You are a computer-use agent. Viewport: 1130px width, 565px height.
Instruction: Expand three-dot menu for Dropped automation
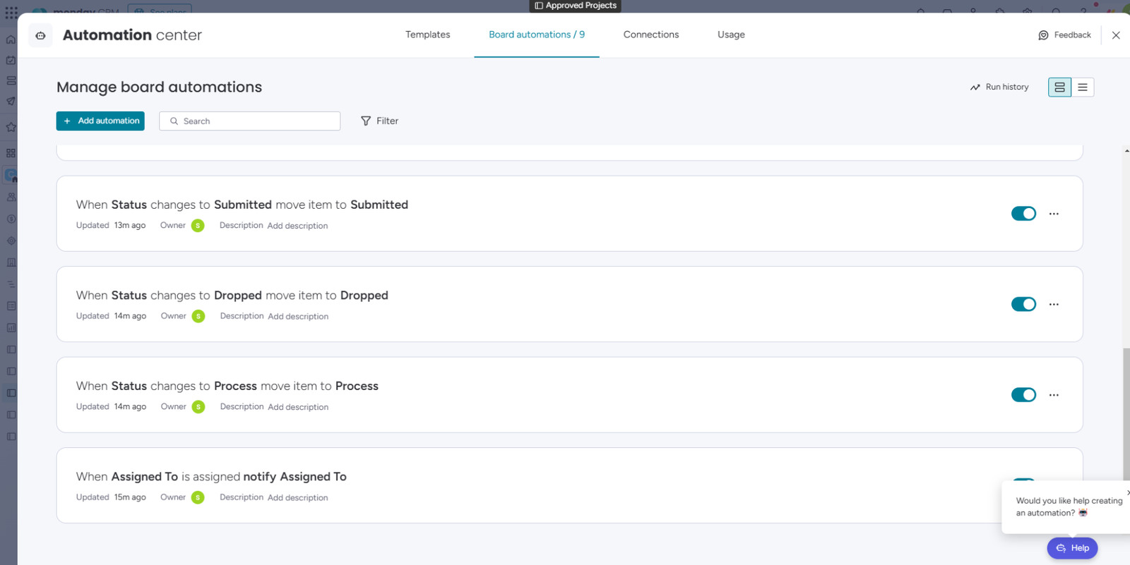click(x=1054, y=304)
